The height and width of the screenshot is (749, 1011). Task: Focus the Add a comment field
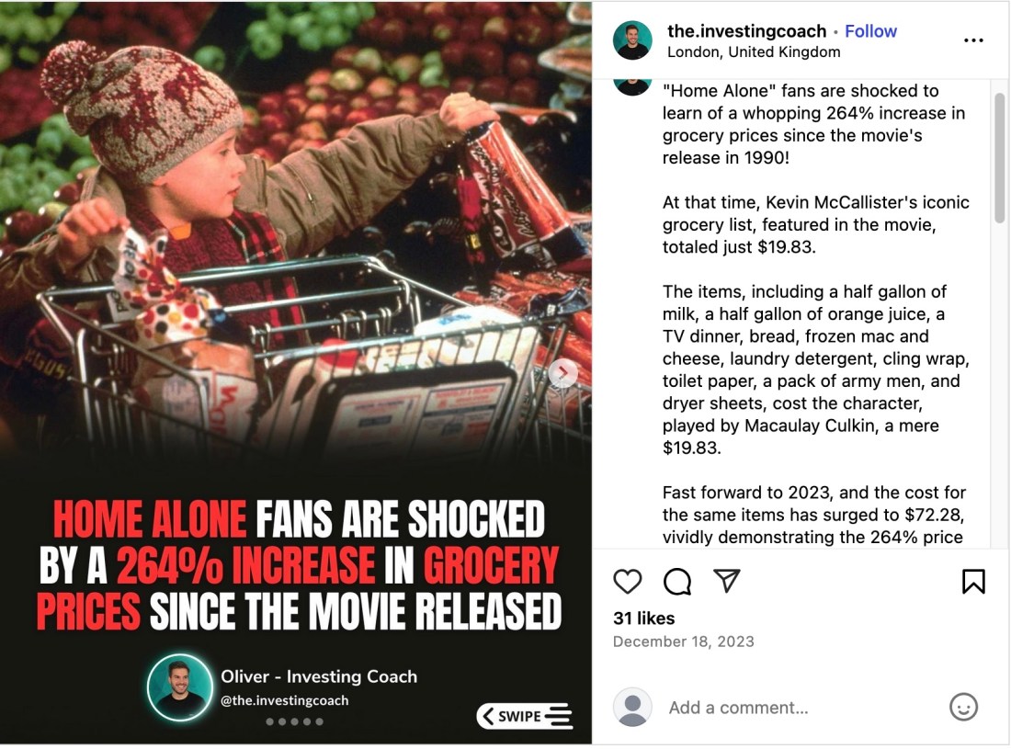pyautogui.click(x=800, y=708)
